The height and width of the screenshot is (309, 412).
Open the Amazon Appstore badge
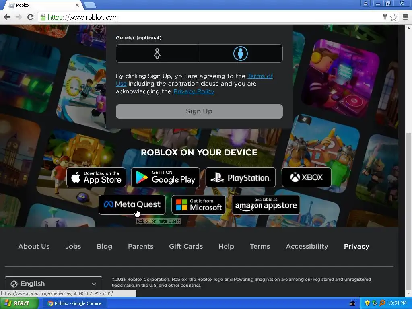pos(266,205)
